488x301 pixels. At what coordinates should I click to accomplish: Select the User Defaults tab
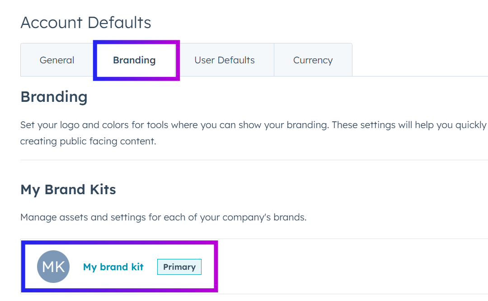coord(224,59)
